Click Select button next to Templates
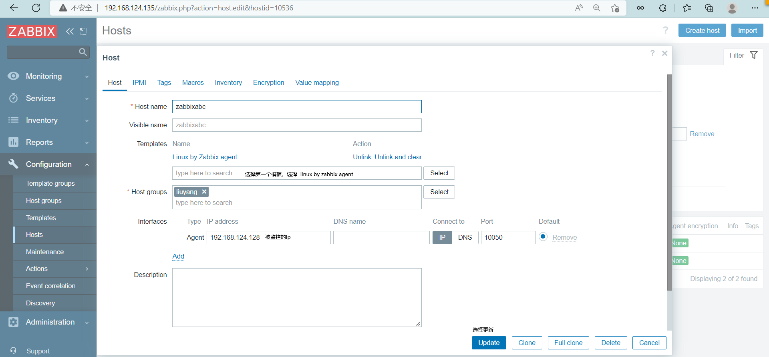The height and width of the screenshot is (357, 769). (439, 173)
